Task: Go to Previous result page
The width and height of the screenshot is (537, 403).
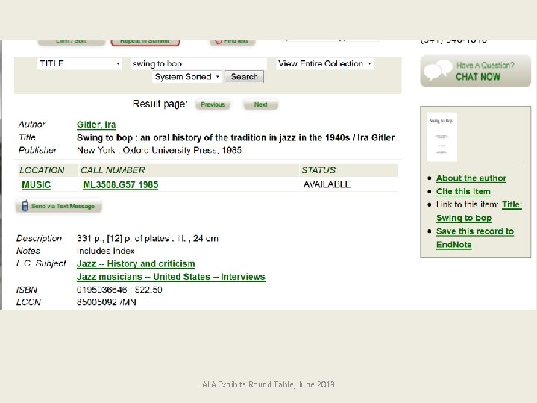Action: click(213, 104)
